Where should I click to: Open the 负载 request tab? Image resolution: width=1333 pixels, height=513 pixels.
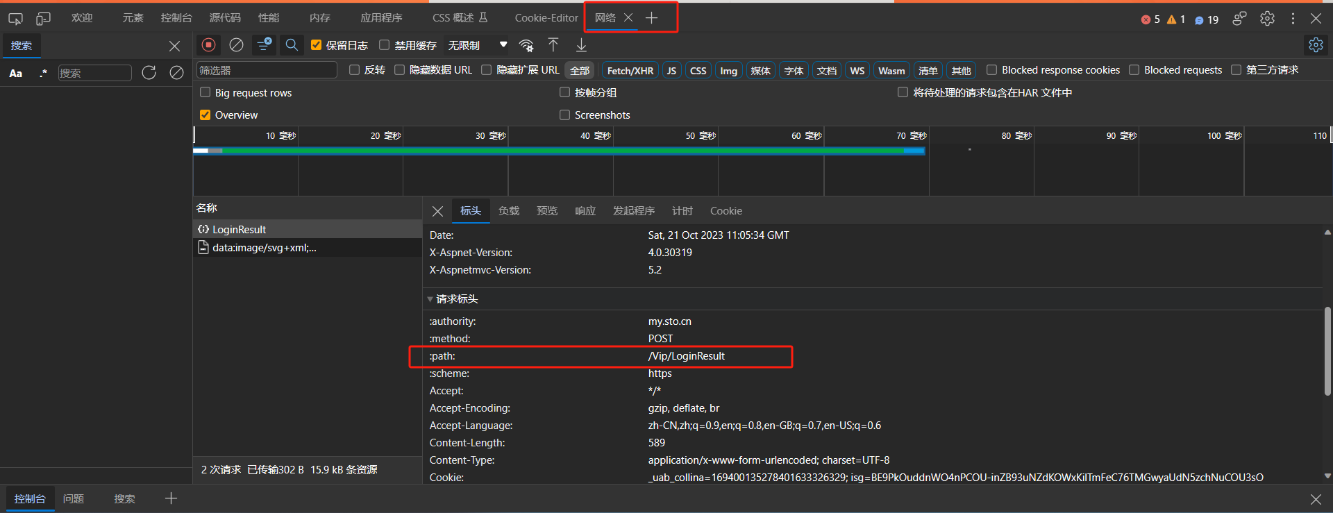point(509,211)
